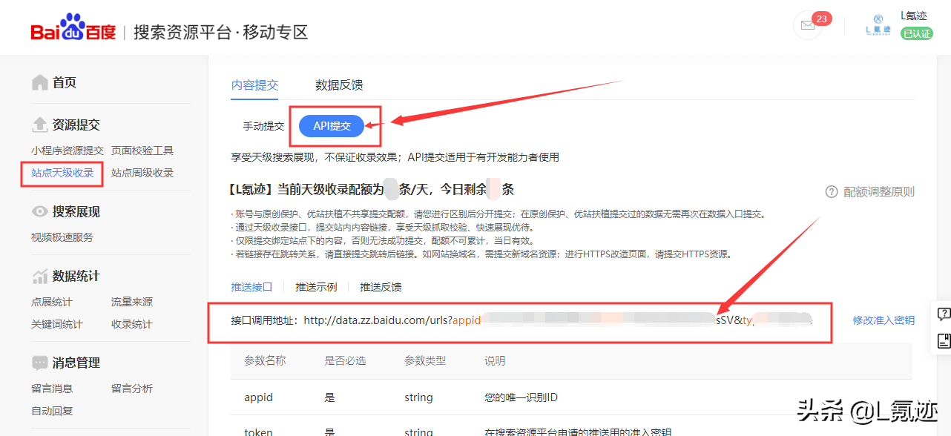Click the L氪迹 username text in header
This screenshot has width=951, height=436.
pyautogui.click(x=914, y=16)
